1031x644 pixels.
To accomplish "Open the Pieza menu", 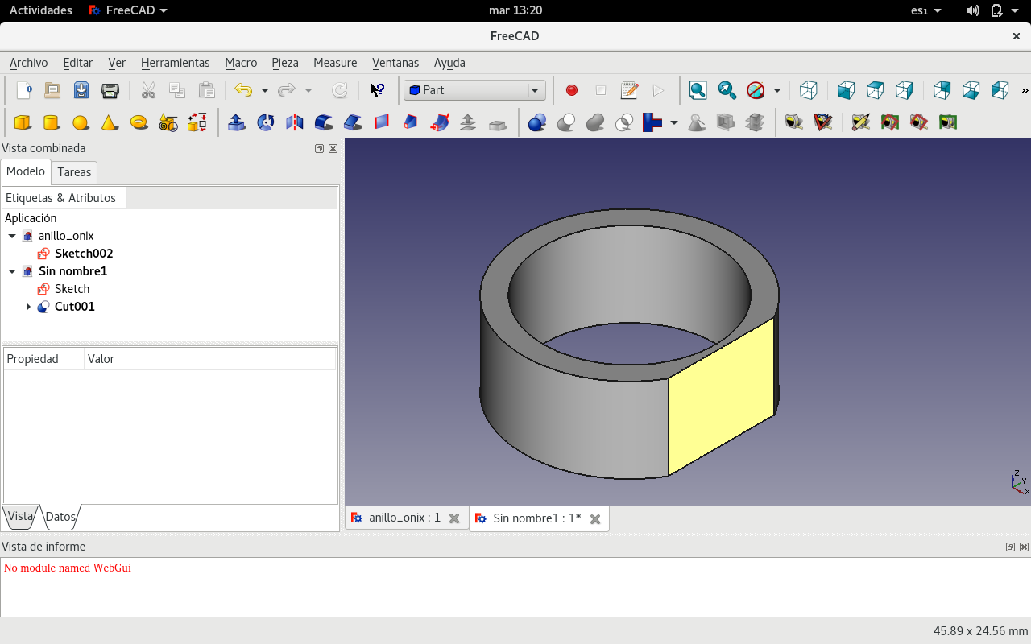I will click(285, 63).
